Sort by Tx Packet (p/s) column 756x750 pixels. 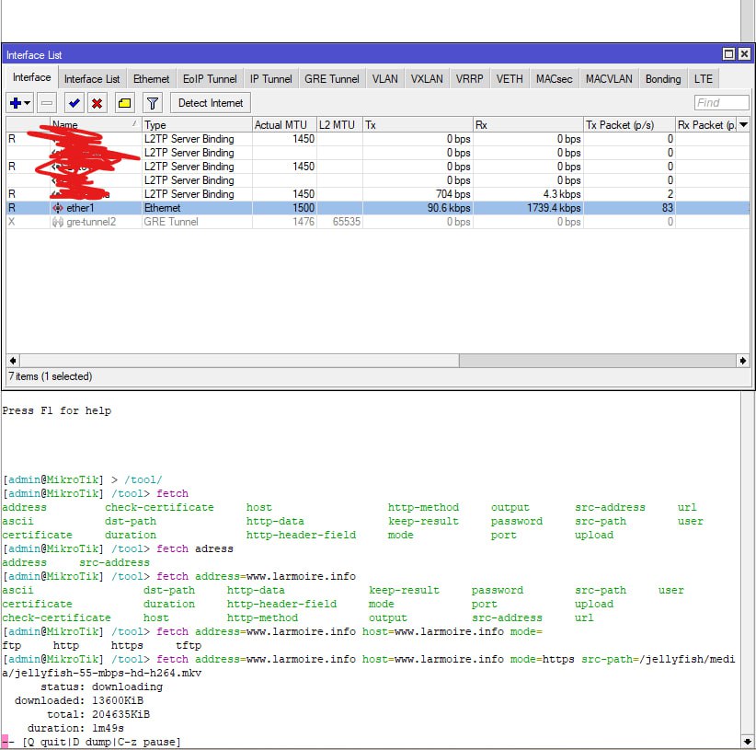coord(629,125)
